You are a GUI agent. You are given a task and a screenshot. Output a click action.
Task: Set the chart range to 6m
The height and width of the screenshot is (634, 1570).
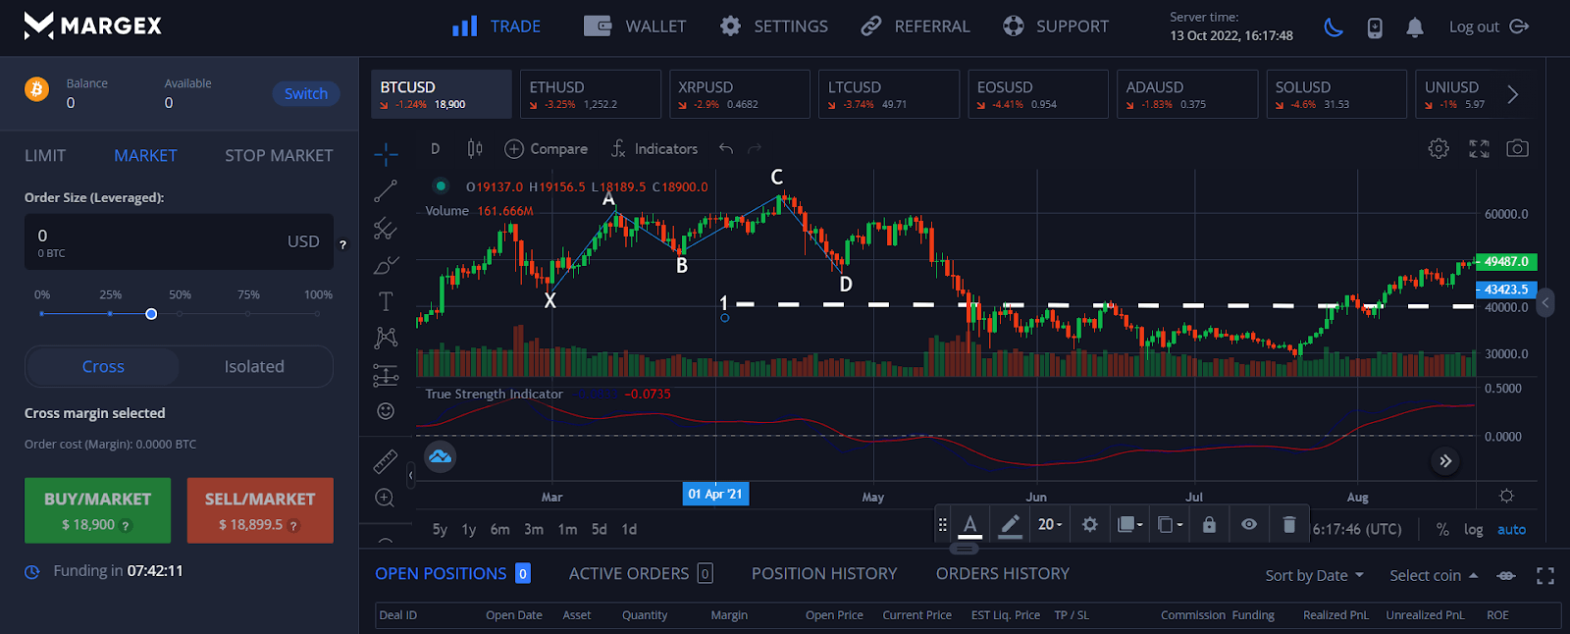tap(500, 529)
